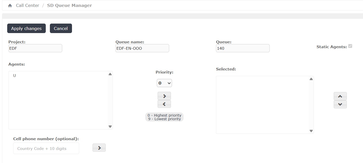Screen dimensions: 363x163
Task: Click the home icon in breadcrumb
Action: 10,5
